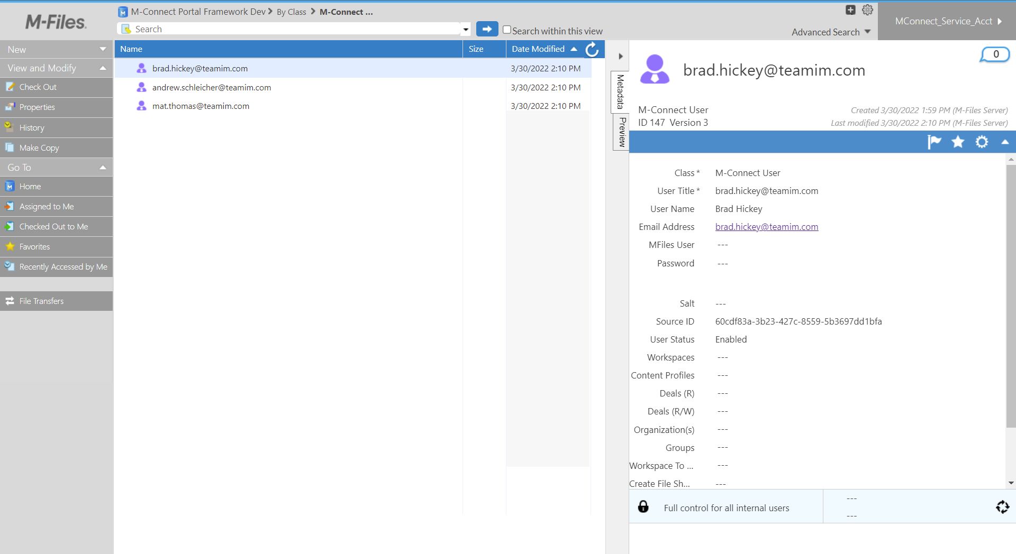Flag the brad.hickey document
The image size is (1016, 554).
point(934,142)
